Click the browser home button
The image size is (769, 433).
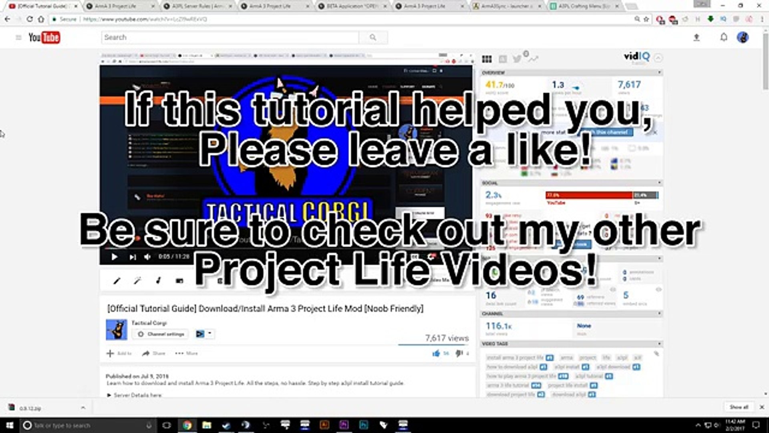click(x=41, y=19)
